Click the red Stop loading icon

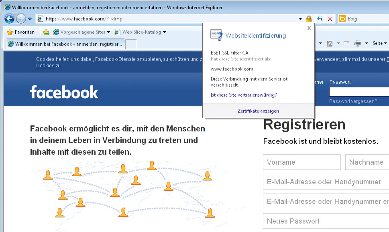(x=330, y=19)
